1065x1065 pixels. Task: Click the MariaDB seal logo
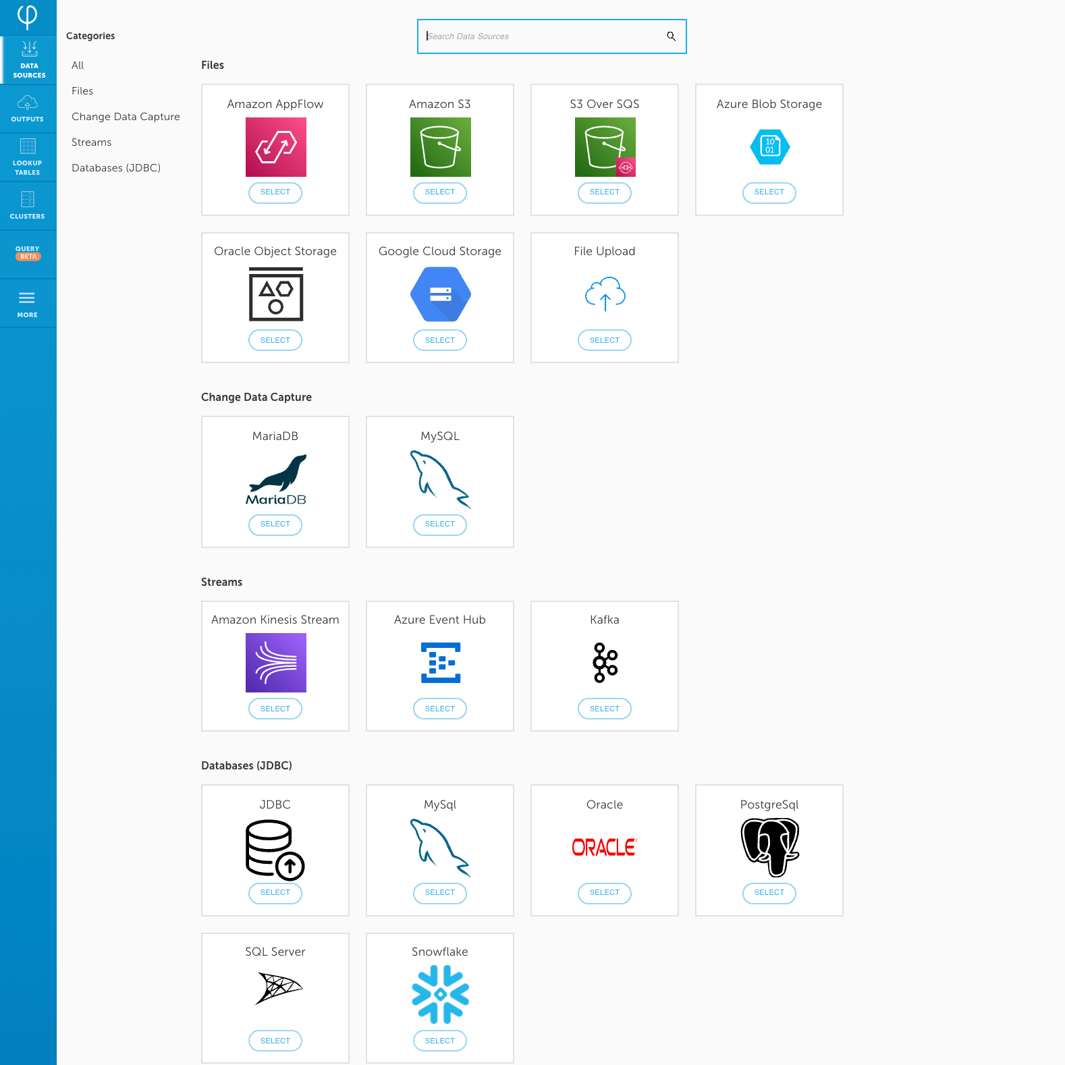276,479
